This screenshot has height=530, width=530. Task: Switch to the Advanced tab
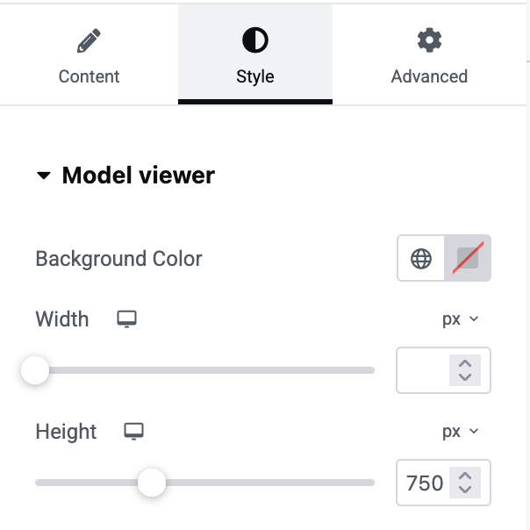429,56
